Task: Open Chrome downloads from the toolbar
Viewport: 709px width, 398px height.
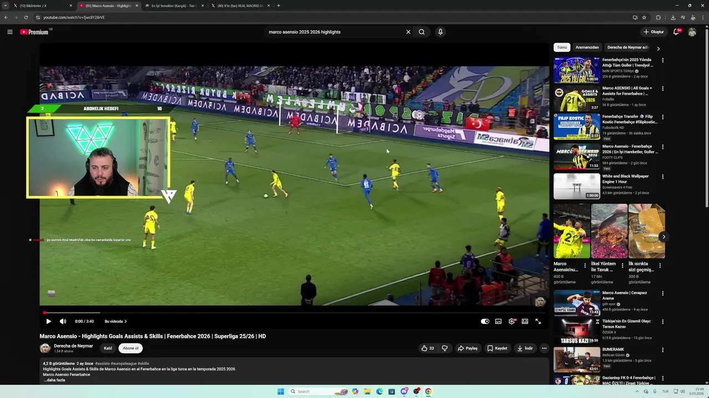Action: click(x=673, y=17)
